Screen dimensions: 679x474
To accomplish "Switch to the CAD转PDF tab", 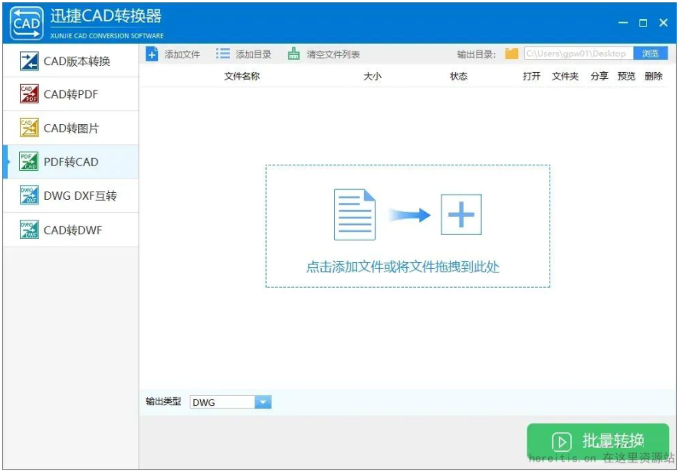I will tap(71, 94).
